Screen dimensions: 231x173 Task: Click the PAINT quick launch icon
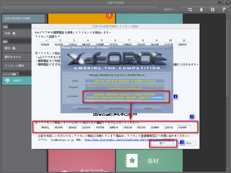[x=7, y=80]
